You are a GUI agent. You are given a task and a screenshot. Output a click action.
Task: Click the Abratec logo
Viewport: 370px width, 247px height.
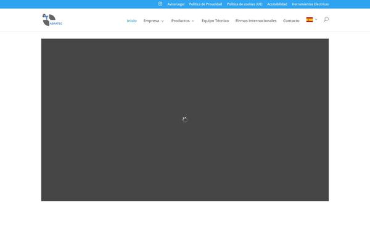click(52, 20)
